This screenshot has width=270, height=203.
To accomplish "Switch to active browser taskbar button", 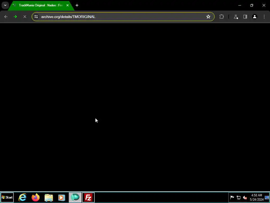I will pyautogui.click(x=75, y=197).
